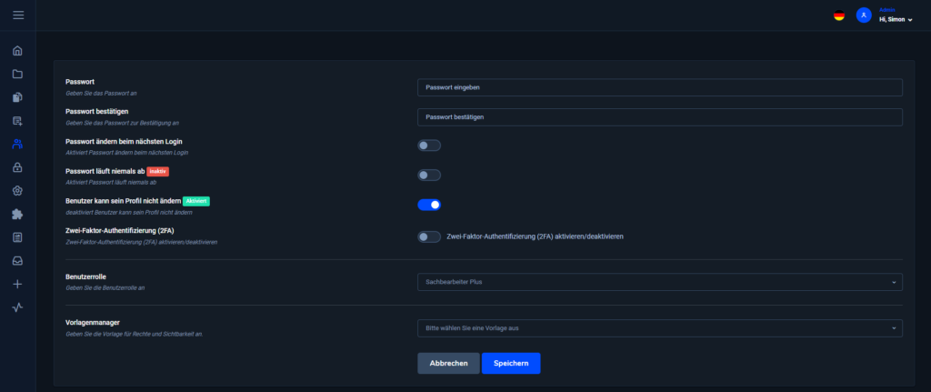Image resolution: width=931 pixels, height=392 pixels.
Task: Click the inbox tray icon in sidebar
Action: click(17, 261)
